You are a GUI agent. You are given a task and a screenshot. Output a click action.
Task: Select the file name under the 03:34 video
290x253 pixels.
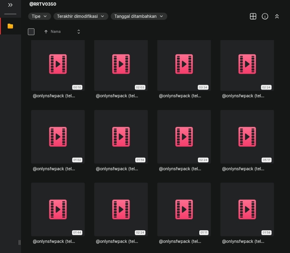180,96
